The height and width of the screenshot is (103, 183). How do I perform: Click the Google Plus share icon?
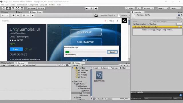click(22, 55)
